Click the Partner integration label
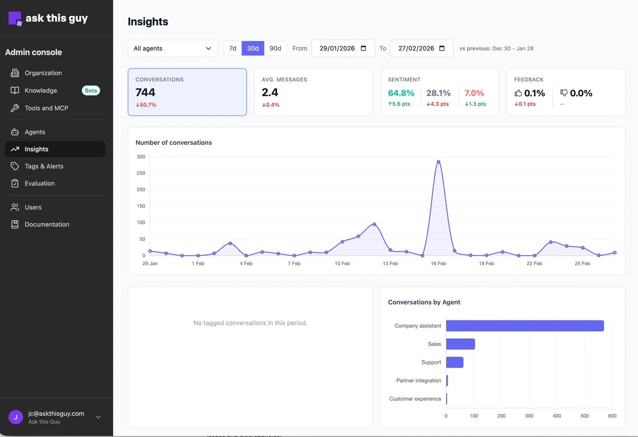This screenshot has height=437, width=638. click(x=419, y=381)
